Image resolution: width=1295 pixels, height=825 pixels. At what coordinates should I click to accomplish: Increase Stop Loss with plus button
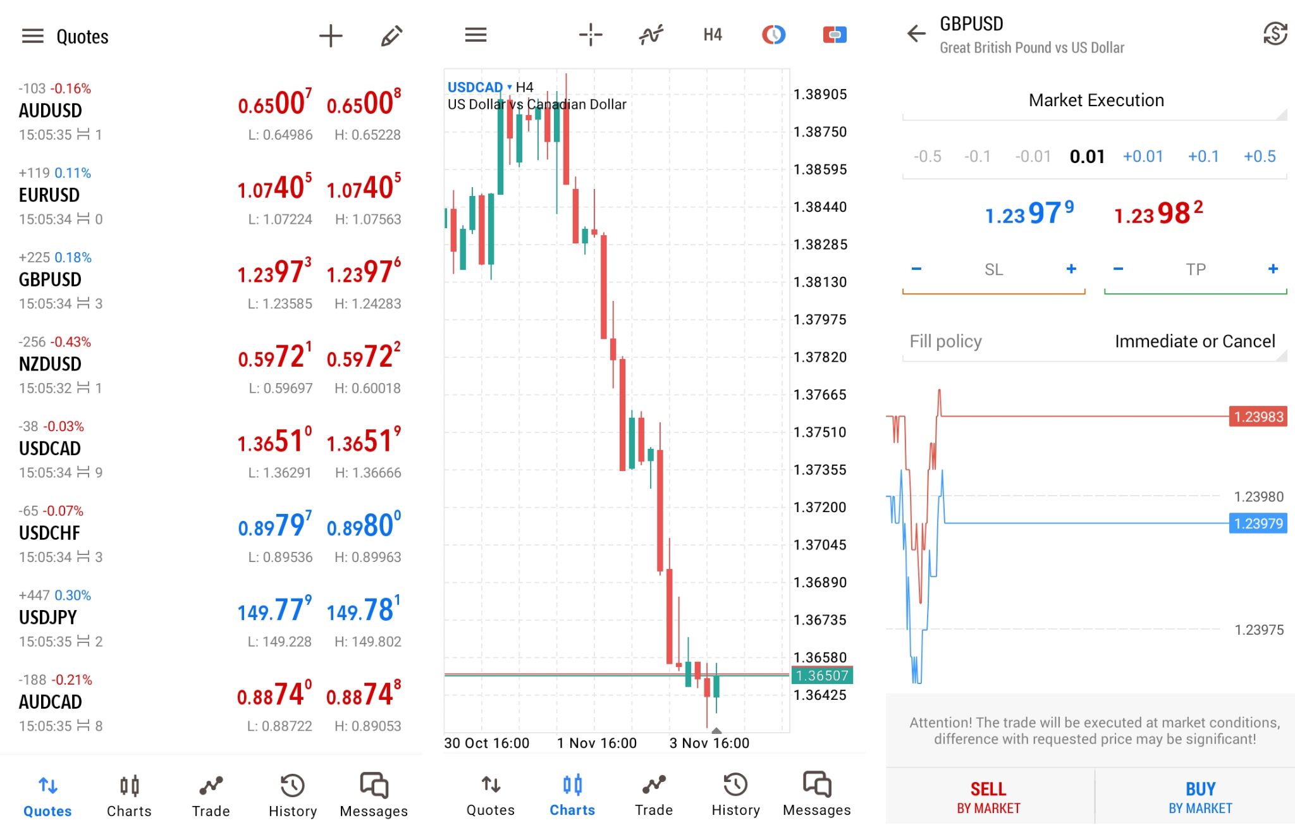1071,269
